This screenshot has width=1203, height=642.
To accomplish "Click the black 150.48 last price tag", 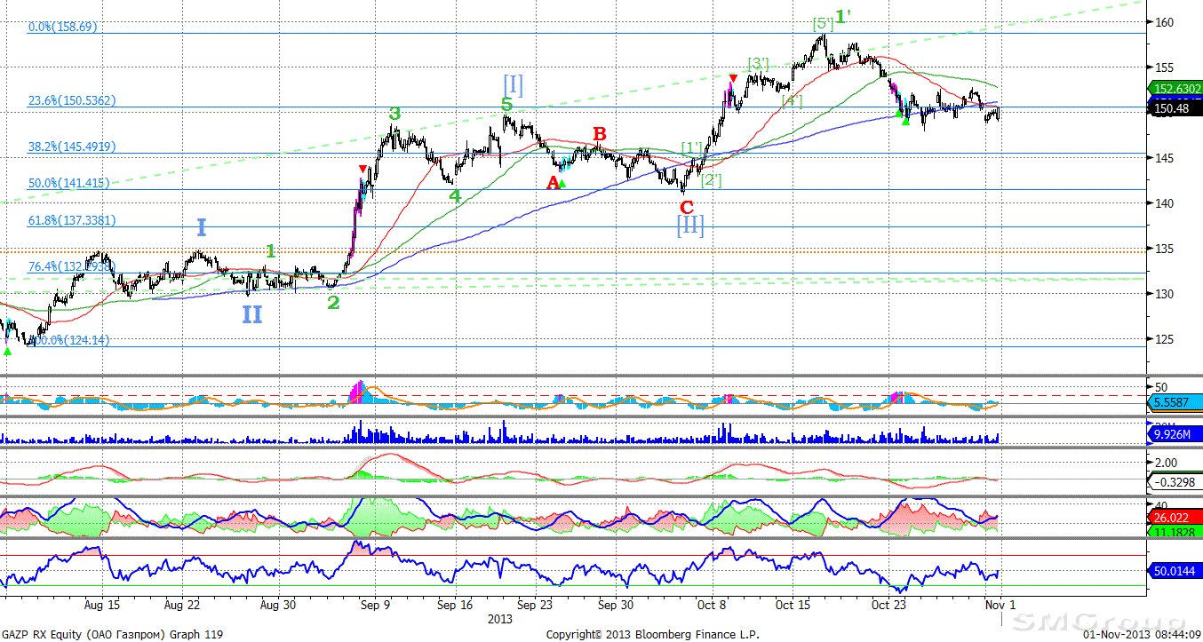I will click(1172, 108).
